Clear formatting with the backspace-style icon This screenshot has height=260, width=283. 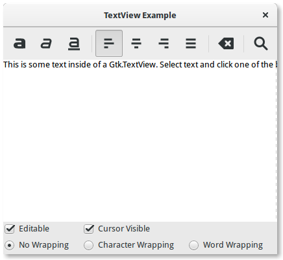click(x=226, y=43)
